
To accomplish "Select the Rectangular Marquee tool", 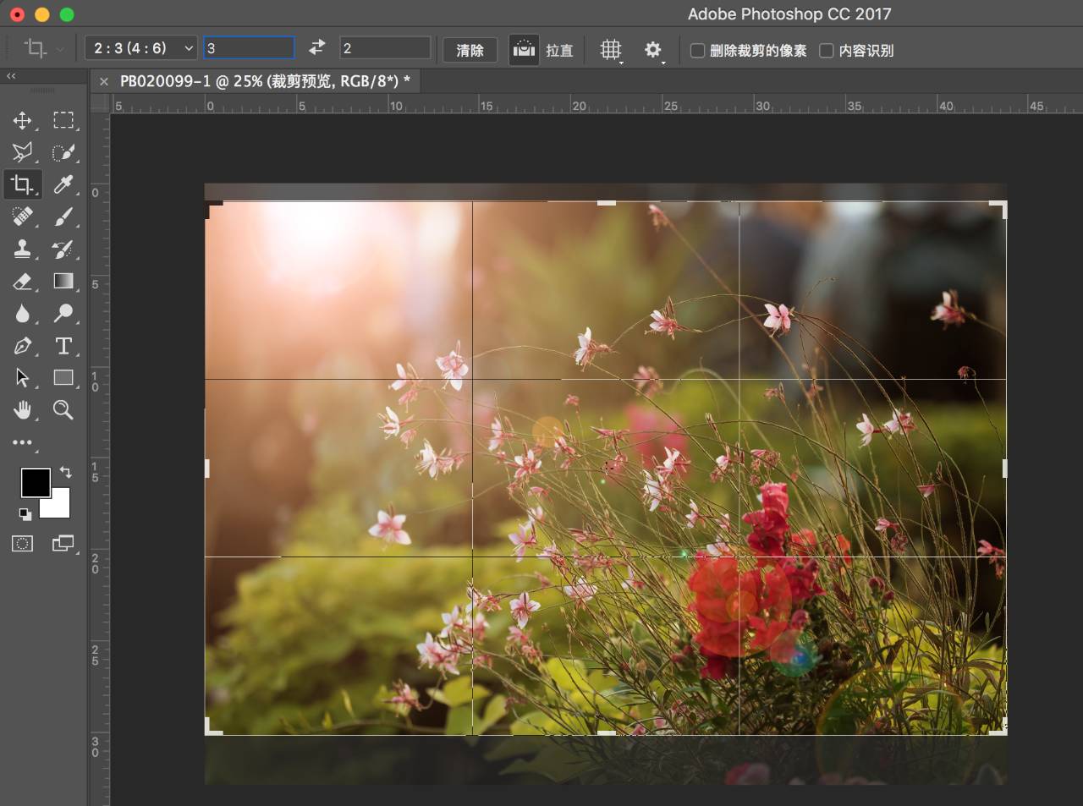I will pos(63,120).
